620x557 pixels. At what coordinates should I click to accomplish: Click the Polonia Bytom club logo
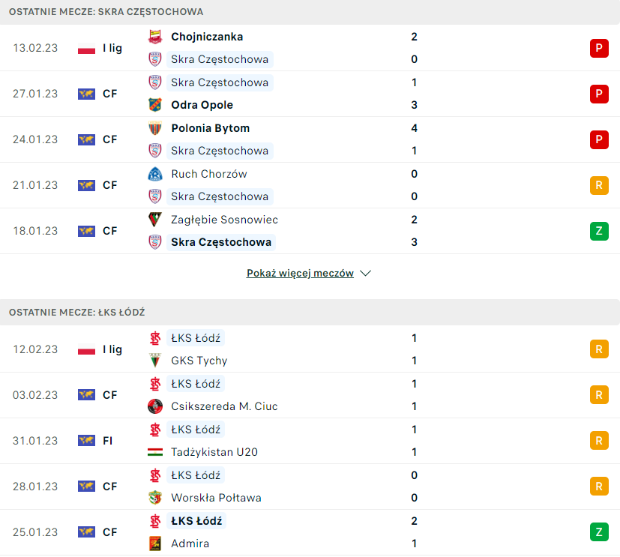155,128
